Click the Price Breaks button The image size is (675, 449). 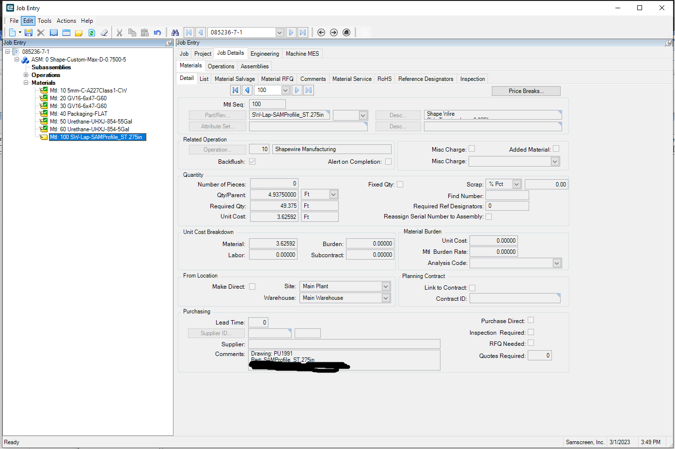[526, 91]
